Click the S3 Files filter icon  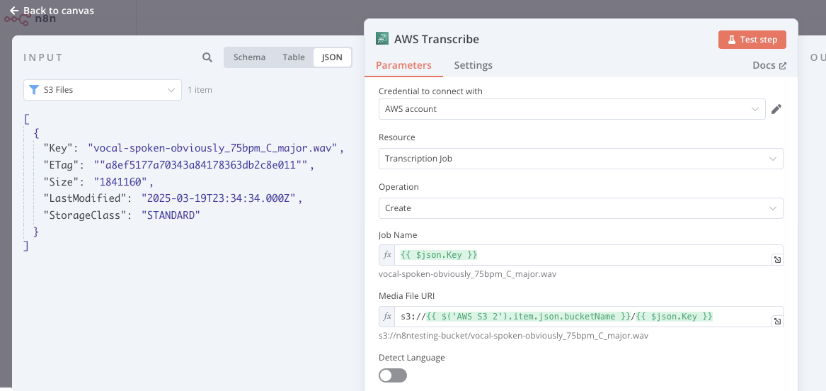(34, 90)
